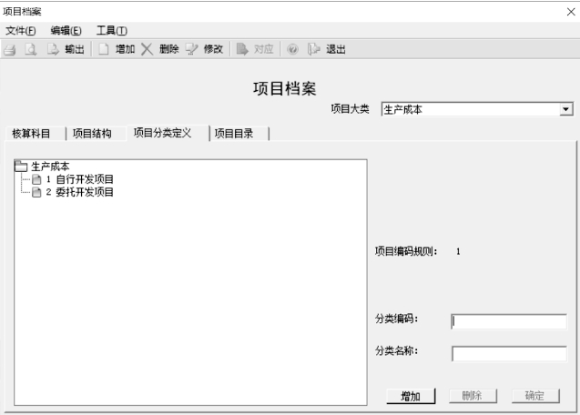
Task: Click the 增加 label in the toolbar
Action: pyautogui.click(x=125, y=49)
